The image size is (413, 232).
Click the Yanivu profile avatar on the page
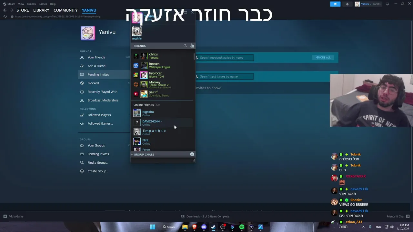pos(88,33)
